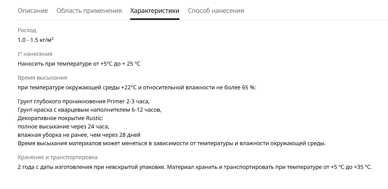
Task: Click the application temperature text line
Action: pyautogui.click(x=79, y=64)
